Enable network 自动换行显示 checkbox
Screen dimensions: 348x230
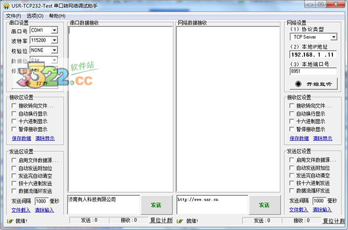point(292,114)
